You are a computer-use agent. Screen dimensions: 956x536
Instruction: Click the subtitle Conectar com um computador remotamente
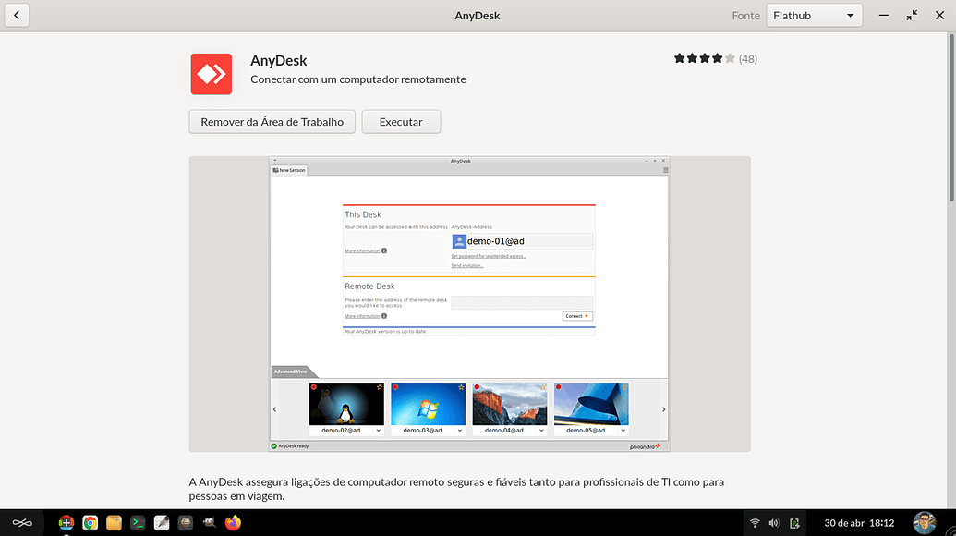point(357,79)
